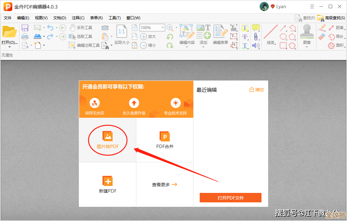Select the eraser annotation tool
Viewport: 347px width, 221px height.
click(x=322, y=36)
